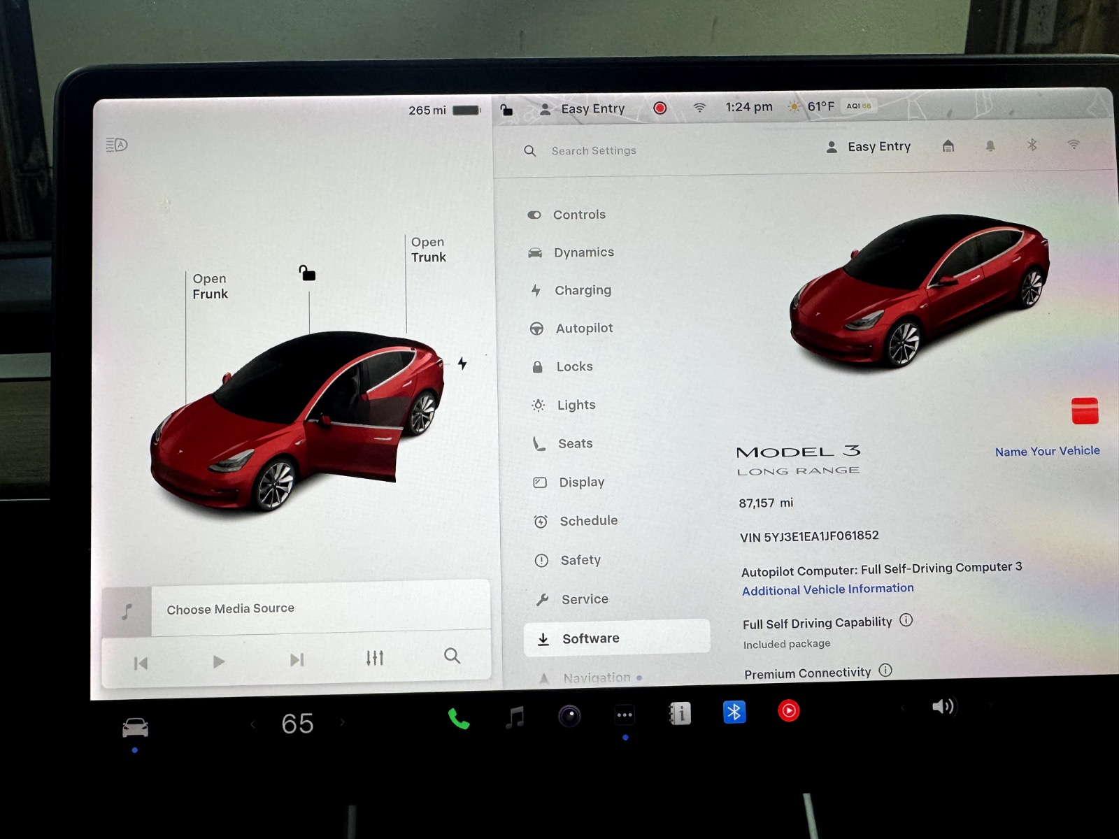Image resolution: width=1119 pixels, height=839 pixels.
Task: Show Full Self Driving Capability info
Action: (906, 620)
